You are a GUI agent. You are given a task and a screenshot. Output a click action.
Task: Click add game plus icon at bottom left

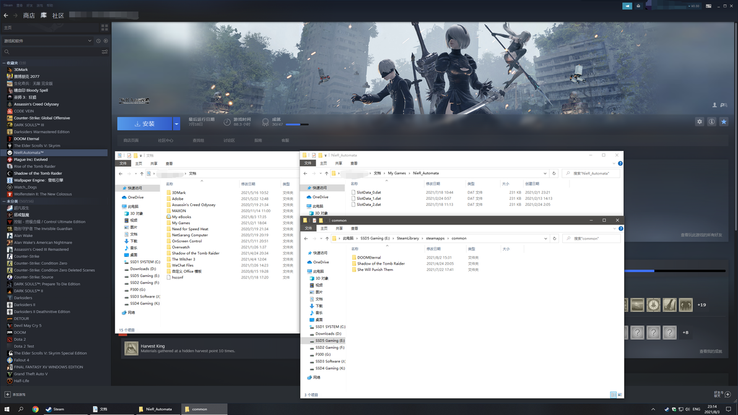pyautogui.click(x=7, y=395)
